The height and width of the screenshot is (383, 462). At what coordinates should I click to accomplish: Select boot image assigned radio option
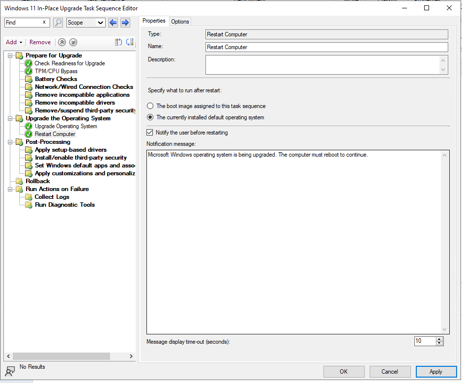coord(150,106)
